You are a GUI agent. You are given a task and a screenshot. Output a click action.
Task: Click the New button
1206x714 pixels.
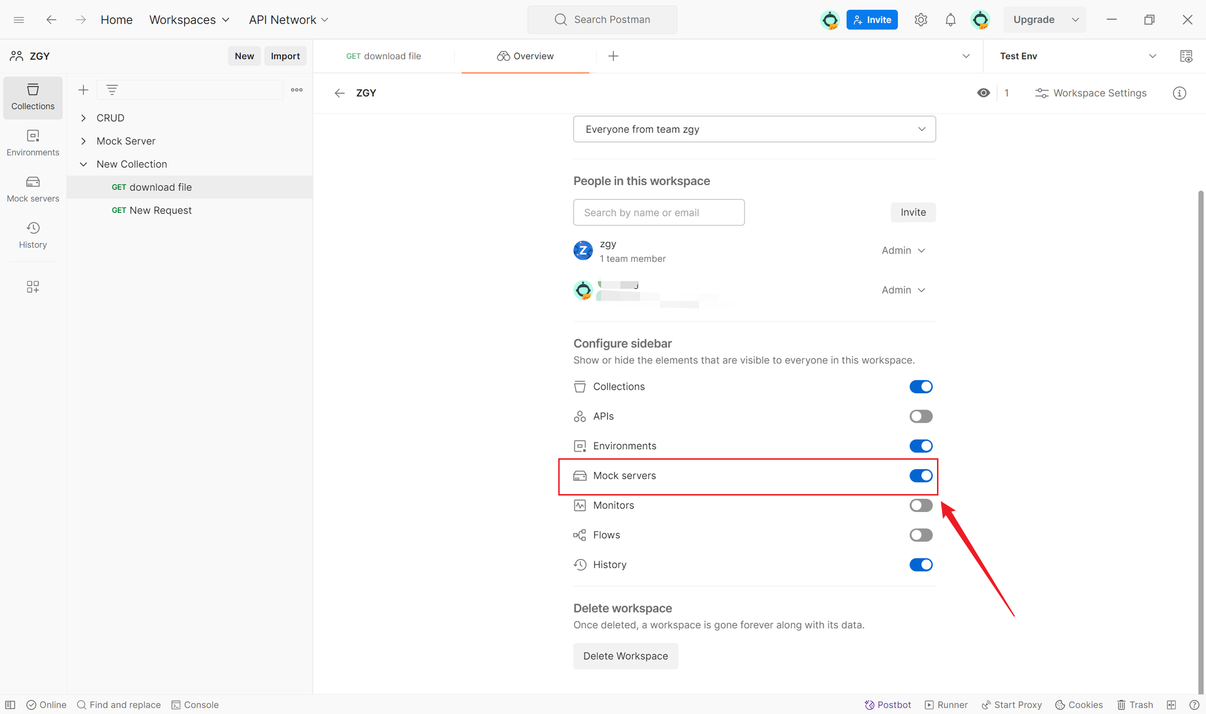tap(244, 56)
